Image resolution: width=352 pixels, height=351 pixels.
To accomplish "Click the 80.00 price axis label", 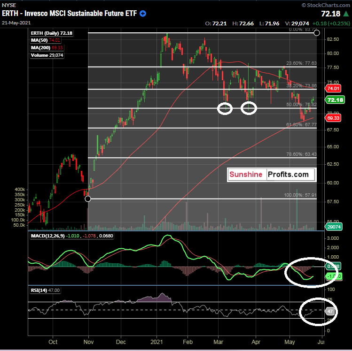I will [x=333, y=53].
